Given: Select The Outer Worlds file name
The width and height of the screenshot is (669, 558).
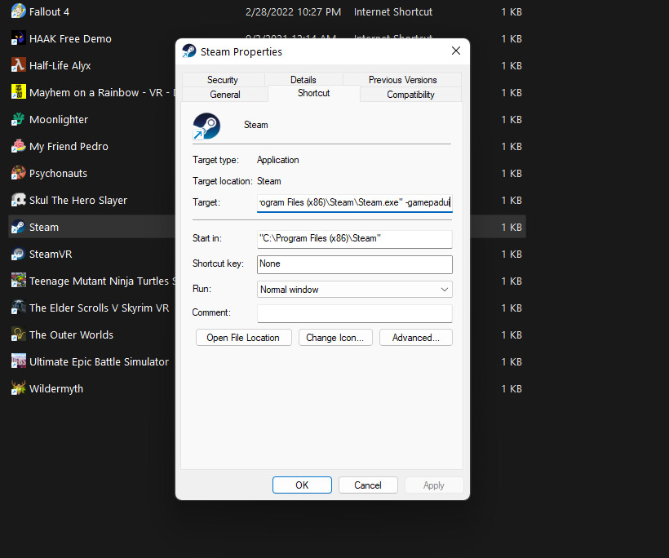Looking at the screenshot, I should 71,334.
